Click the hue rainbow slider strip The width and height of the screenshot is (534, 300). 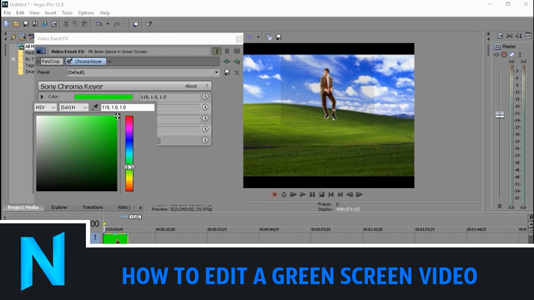coord(129,153)
